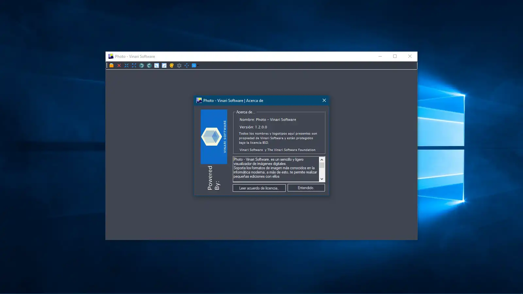Close the 'Acerca de' dialog
The width and height of the screenshot is (523, 294).
coord(324,100)
